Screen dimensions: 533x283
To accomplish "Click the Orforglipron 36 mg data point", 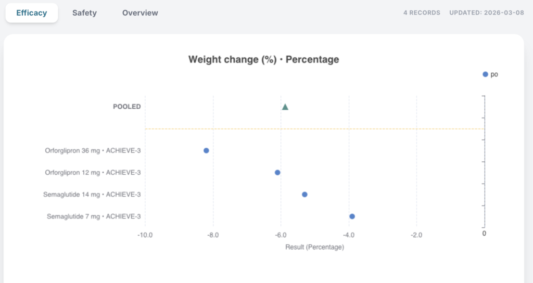I will 206,150.
